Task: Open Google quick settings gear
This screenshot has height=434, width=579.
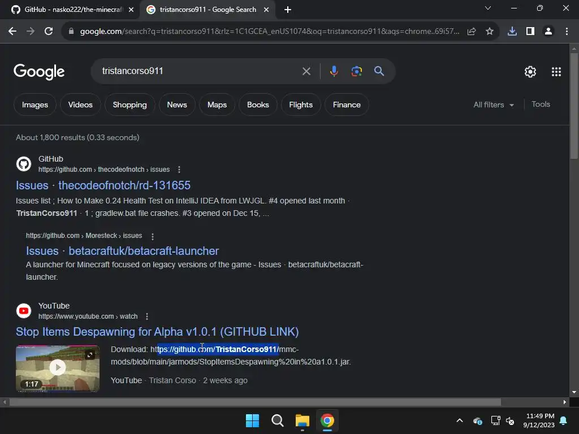Action: (530, 72)
